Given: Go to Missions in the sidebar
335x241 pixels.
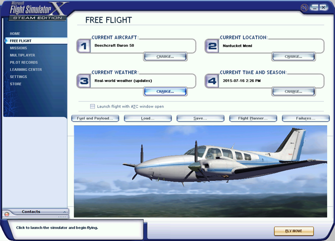Looking at the screenshot, I should 18,48.
